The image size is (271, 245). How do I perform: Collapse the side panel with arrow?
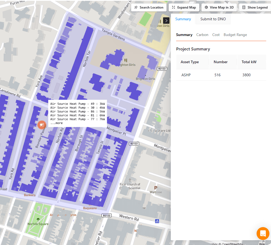coord(166,21)
